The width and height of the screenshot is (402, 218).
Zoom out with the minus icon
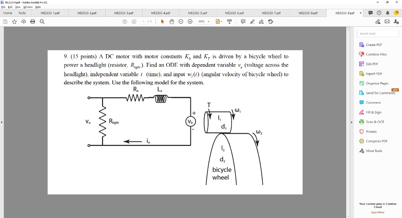coord(181,22)
